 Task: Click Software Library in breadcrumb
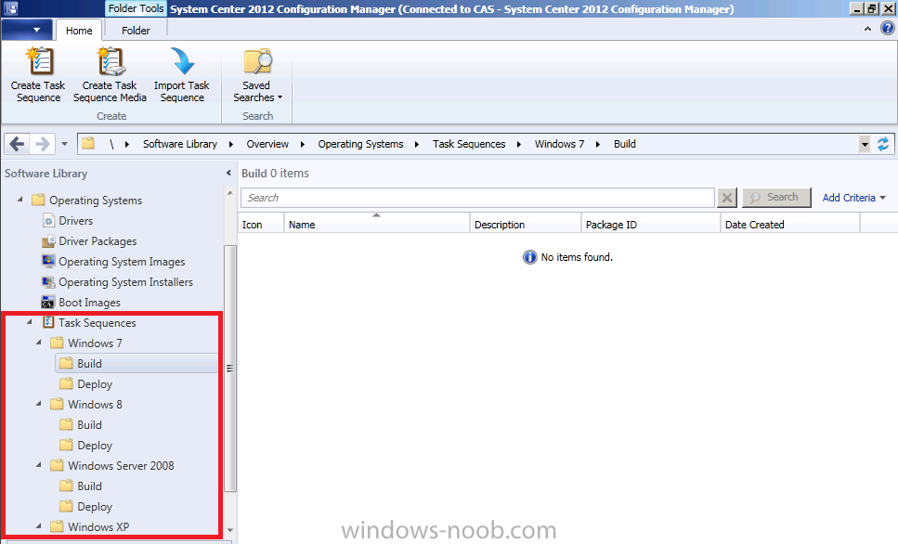point(180,144)
